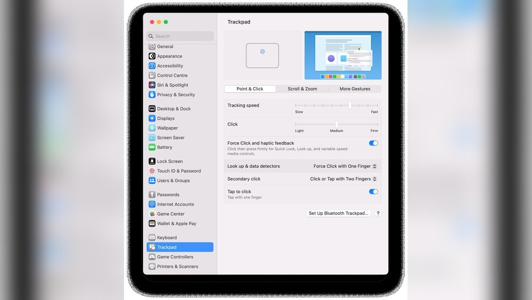The height and width of the screenshot is (300, 532).
Task: Open Look up & data detectors dropdown
Action: pos(345,166)
